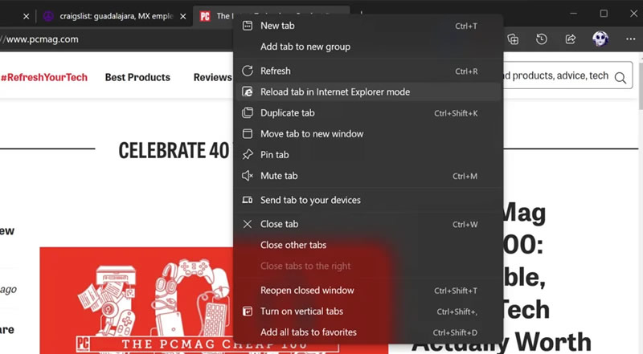Turn on vertical tabs
This screenshot has height=354, width=643.
tap(301, 311)
